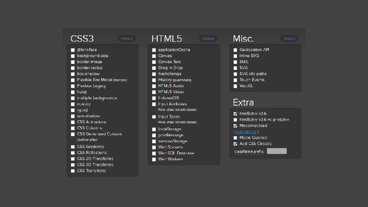This screenshot has height=207, width=368.
Task: Uncheck the Add CSS Classes option
Action: (235, 144)
